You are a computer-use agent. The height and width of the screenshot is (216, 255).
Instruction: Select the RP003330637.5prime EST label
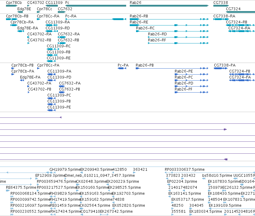point(185,170)
